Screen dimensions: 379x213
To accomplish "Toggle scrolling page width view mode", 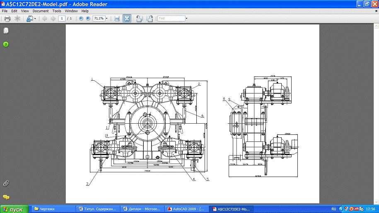I will click(117, 19).
